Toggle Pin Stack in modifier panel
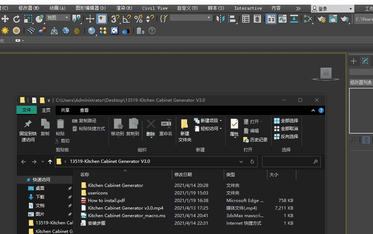The image size is (373, 234). pyautogui.click(x=353, y=140)
